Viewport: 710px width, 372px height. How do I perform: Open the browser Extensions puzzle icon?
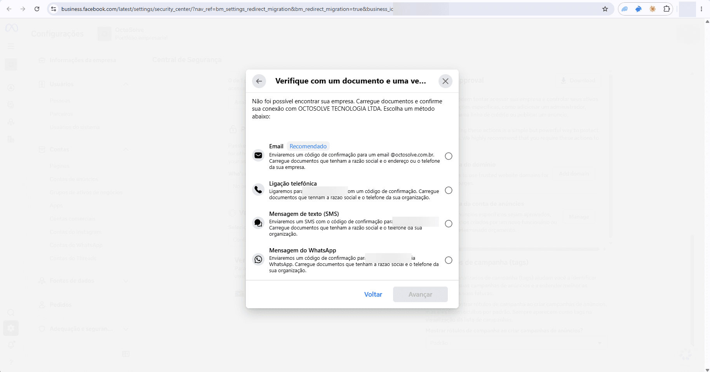[x=666, y=9]
